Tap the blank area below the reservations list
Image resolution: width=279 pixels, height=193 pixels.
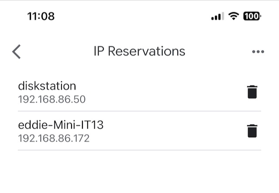139,172
